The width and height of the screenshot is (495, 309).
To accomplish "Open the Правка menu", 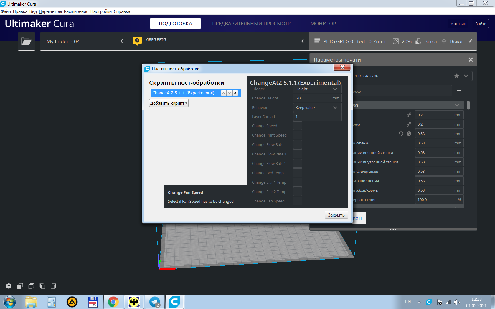I will click(20, 11).
